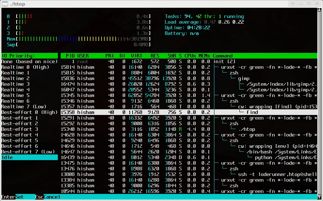
Task: Choose Realtime 7 (Low) priority
Action: [30, 107]
